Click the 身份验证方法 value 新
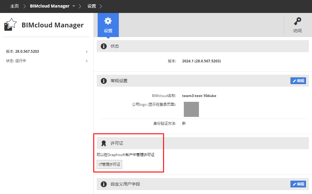 click(184, 124)
